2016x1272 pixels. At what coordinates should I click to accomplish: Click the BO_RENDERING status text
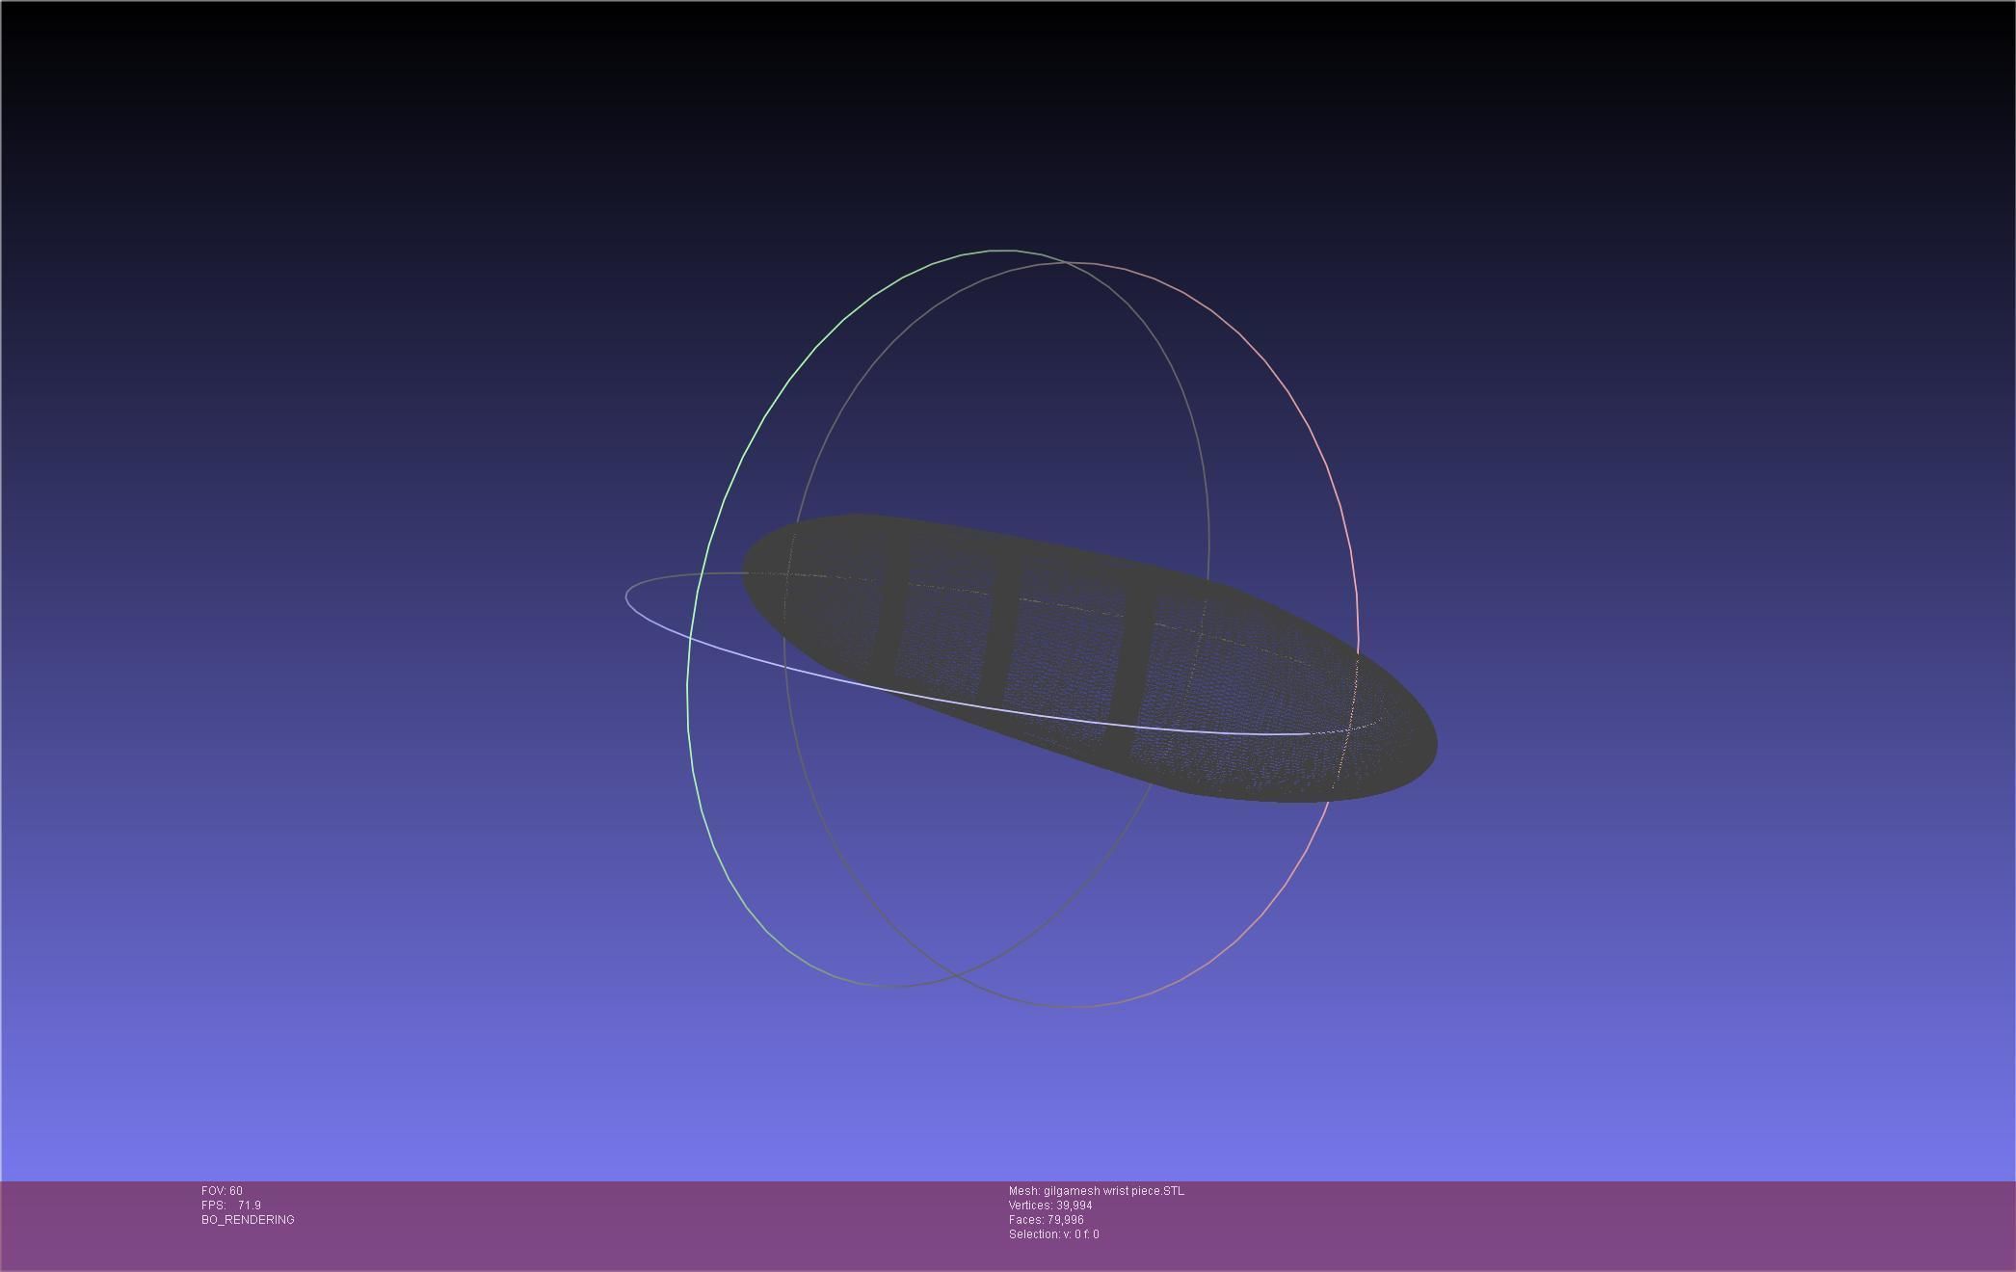(x=248, y=1220)
